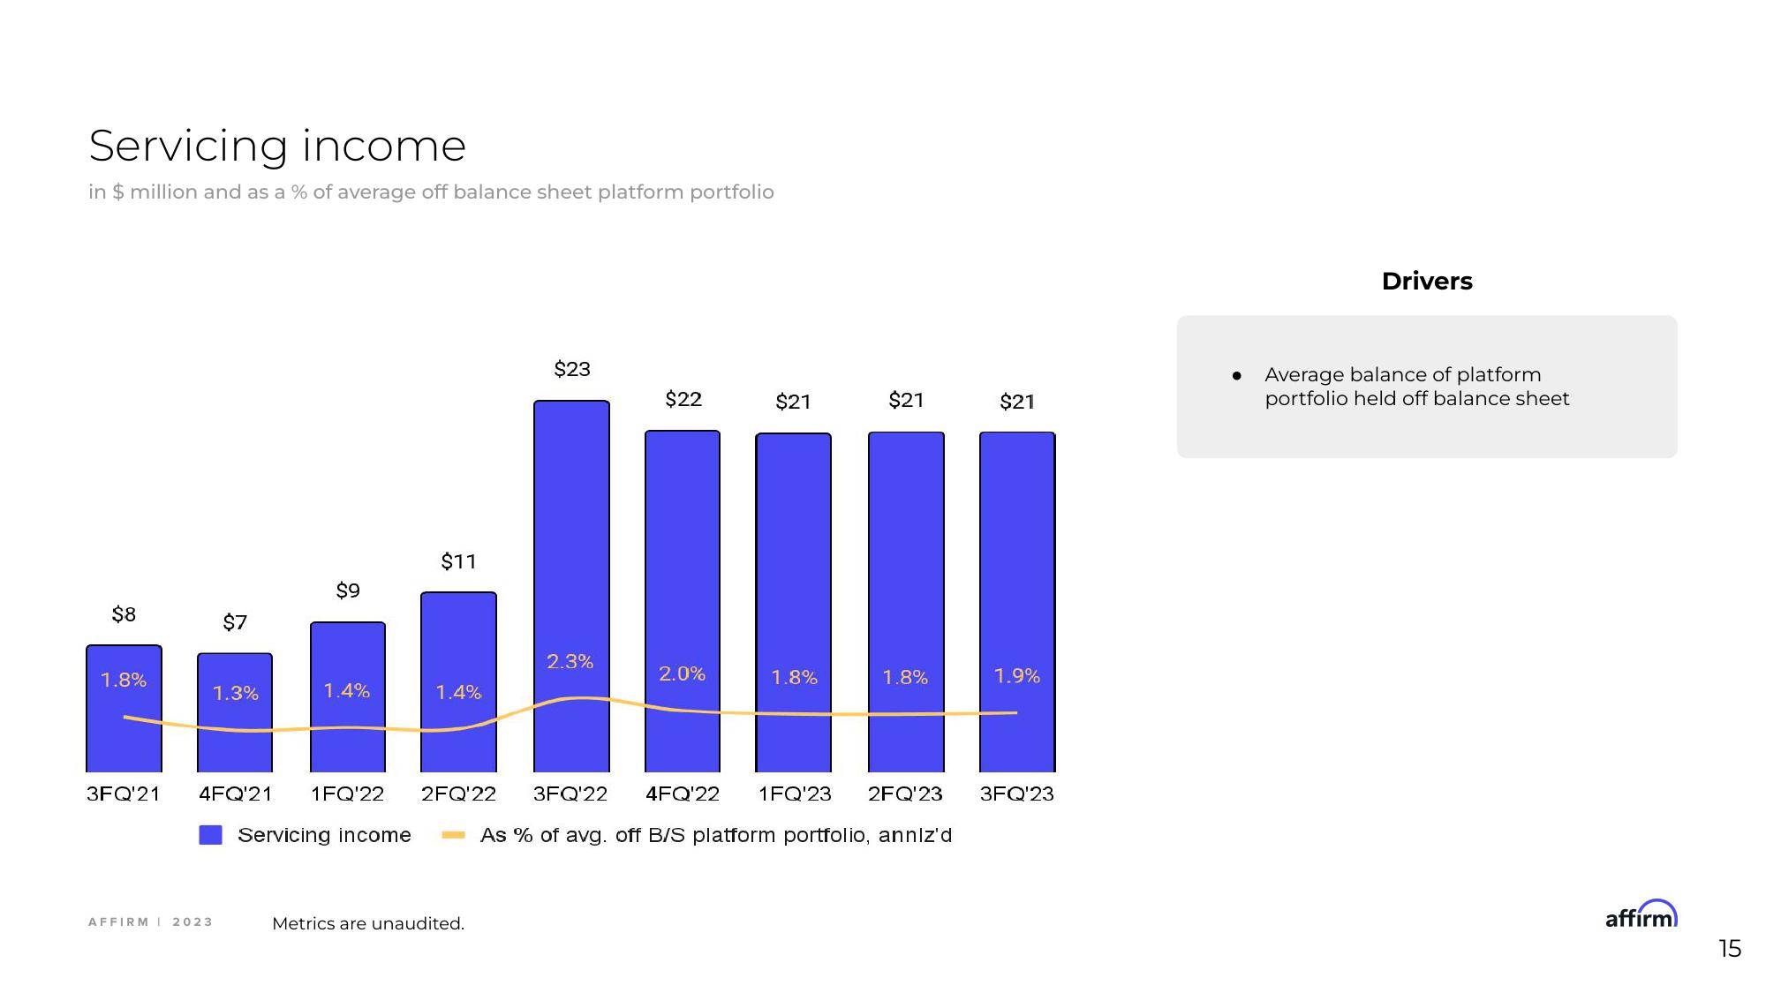Screen dimensions: 1766x993
Task: Click the $23 value above 3FQ'22 bar
Action: (x=572, y=369)
